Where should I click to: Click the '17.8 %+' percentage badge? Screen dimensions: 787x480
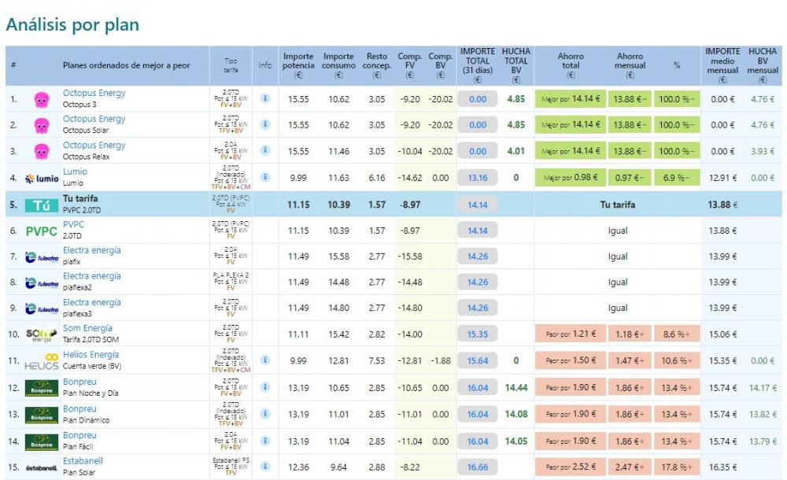(x=677, y=467)
